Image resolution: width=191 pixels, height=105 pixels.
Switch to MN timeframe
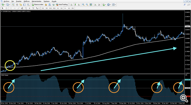pos(73,8)
